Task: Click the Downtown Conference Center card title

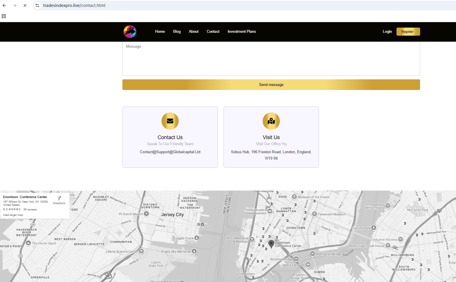Action: pos(25,197)
